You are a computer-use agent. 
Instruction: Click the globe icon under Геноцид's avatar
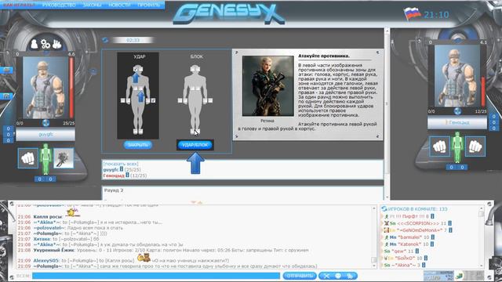click(x=457, y=111)
